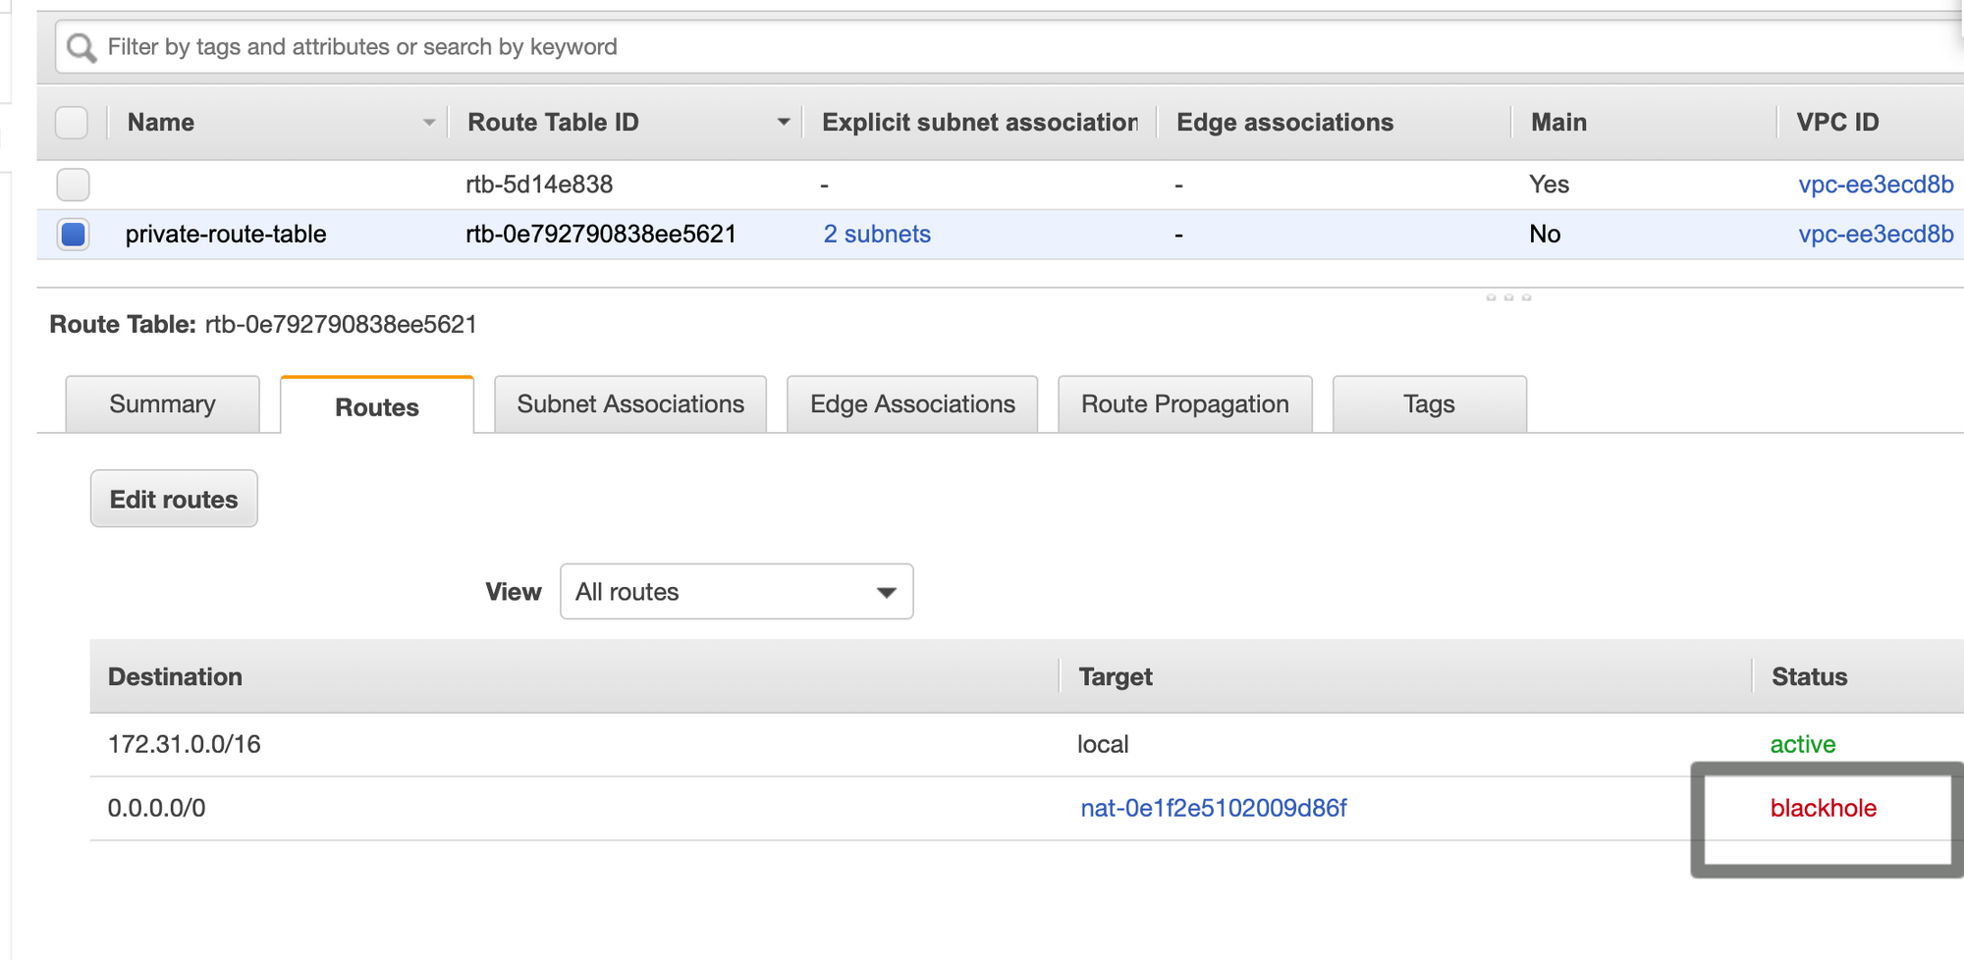Toggle the select-all header checkbox

(72, 123)
